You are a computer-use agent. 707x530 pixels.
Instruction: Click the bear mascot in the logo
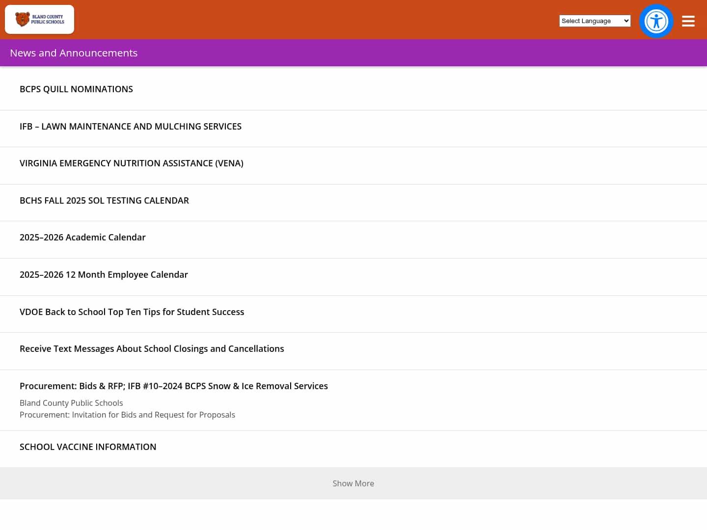pyautogui.click(x=22, y=19)
